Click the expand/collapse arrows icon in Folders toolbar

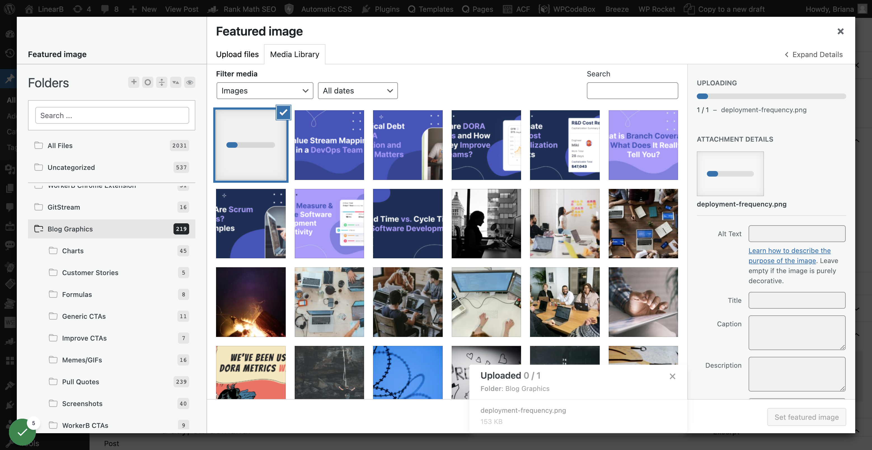pyautogui.click(x=162, y=82)
